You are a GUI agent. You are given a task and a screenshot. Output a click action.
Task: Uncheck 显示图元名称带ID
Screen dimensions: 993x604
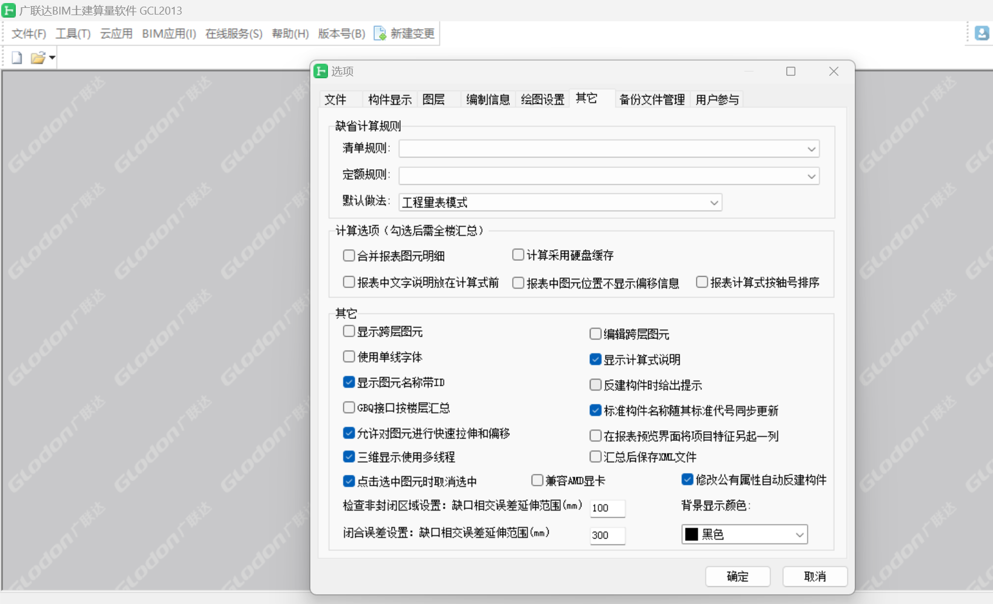pos(349,382)
